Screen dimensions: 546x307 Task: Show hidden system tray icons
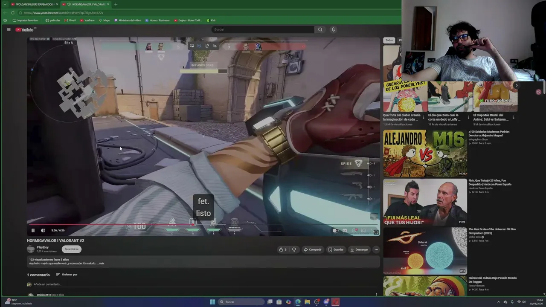click(498, 302)
